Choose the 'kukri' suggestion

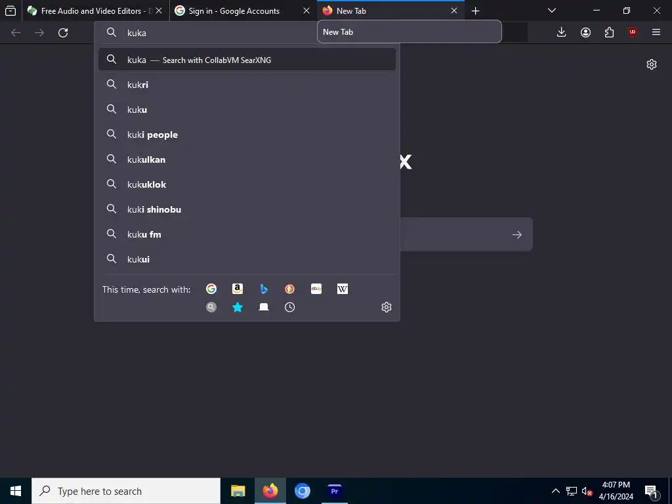pyautogui.click(x=247, y=85)
